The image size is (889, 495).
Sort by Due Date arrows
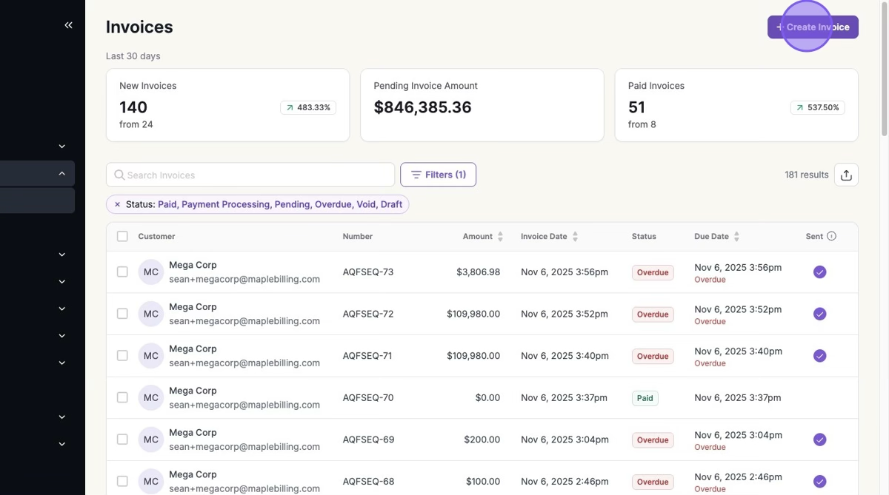pos(736,237)
